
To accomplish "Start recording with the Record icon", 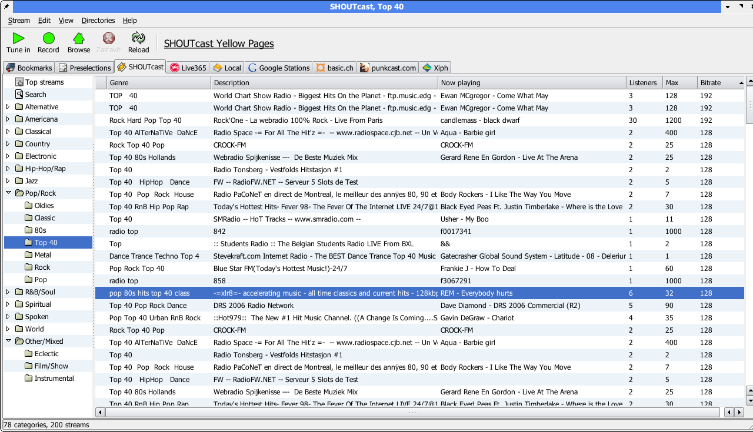I will pos(48,38).
